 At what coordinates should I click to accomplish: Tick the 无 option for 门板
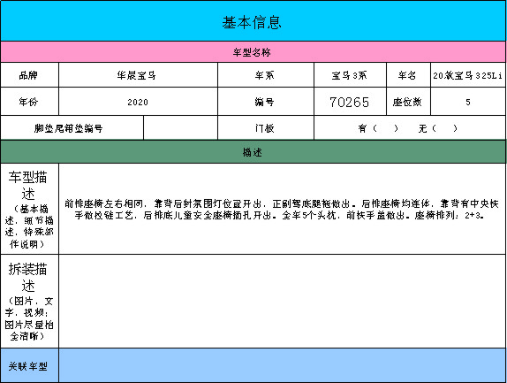(x=438, y=128)
